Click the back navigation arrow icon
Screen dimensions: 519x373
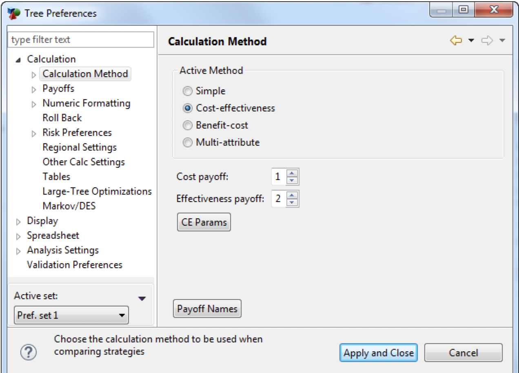pos(456,40)
